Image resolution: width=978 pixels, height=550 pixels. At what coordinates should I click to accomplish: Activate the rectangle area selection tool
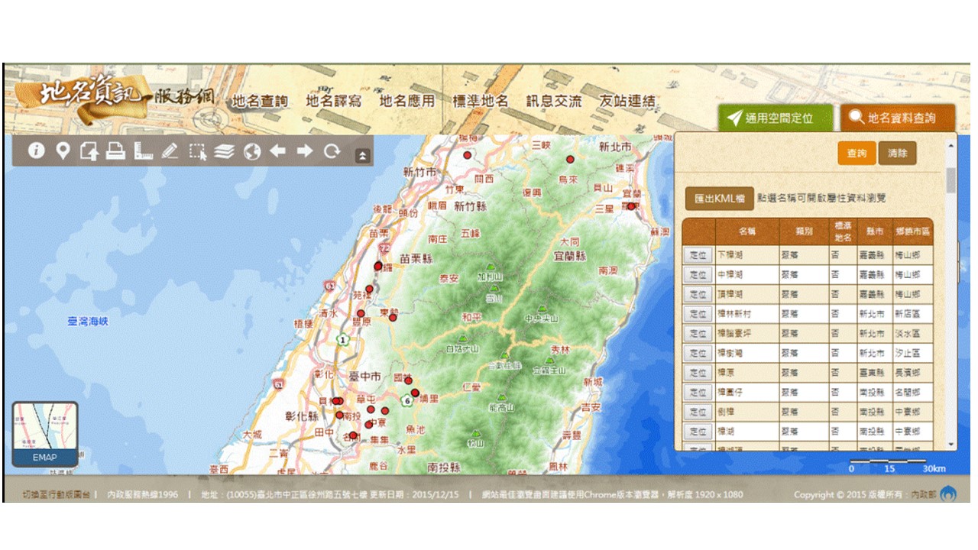(198, 151)
